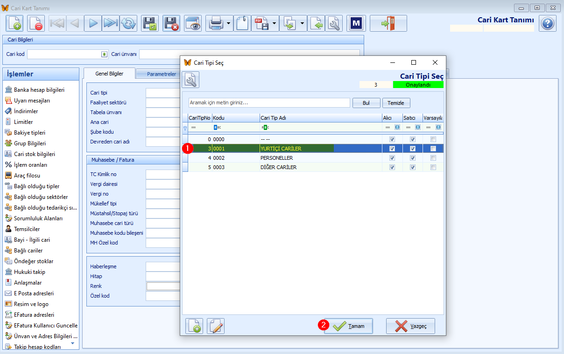This screenshot has width=564, height=354.
Task: Open the preview eye icon in toolbar
Action: point(193,23)
